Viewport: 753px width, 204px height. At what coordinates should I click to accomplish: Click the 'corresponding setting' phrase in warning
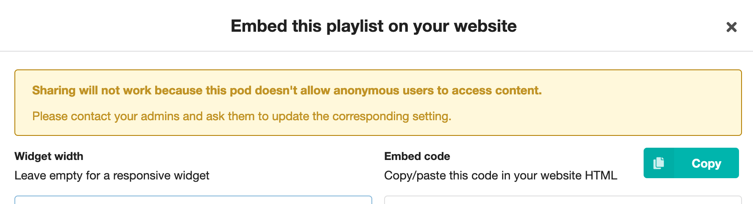(392, 116)
